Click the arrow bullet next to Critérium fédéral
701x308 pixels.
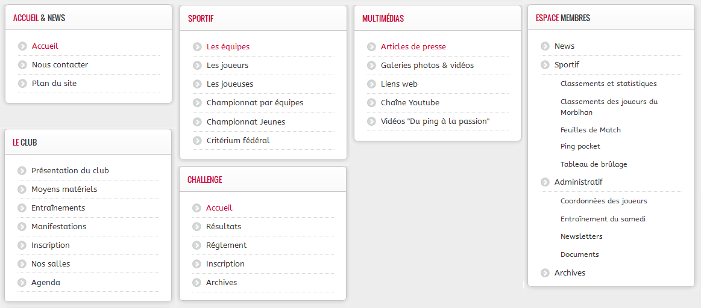coord(198,141)
